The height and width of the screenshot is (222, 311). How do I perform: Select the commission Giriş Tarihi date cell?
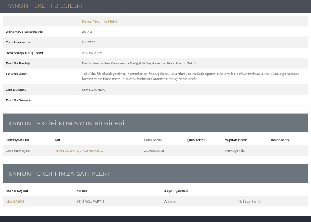154,151
